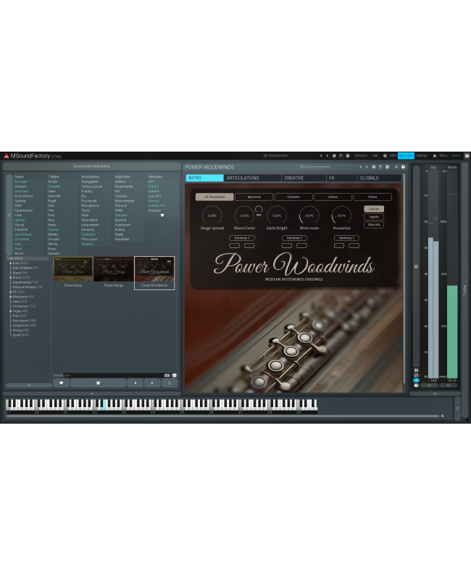The height and width of the screenshot is (576, 471).
Task: Click the on-screen keyboard icon in search bar
Action: (x=167, y=375)
